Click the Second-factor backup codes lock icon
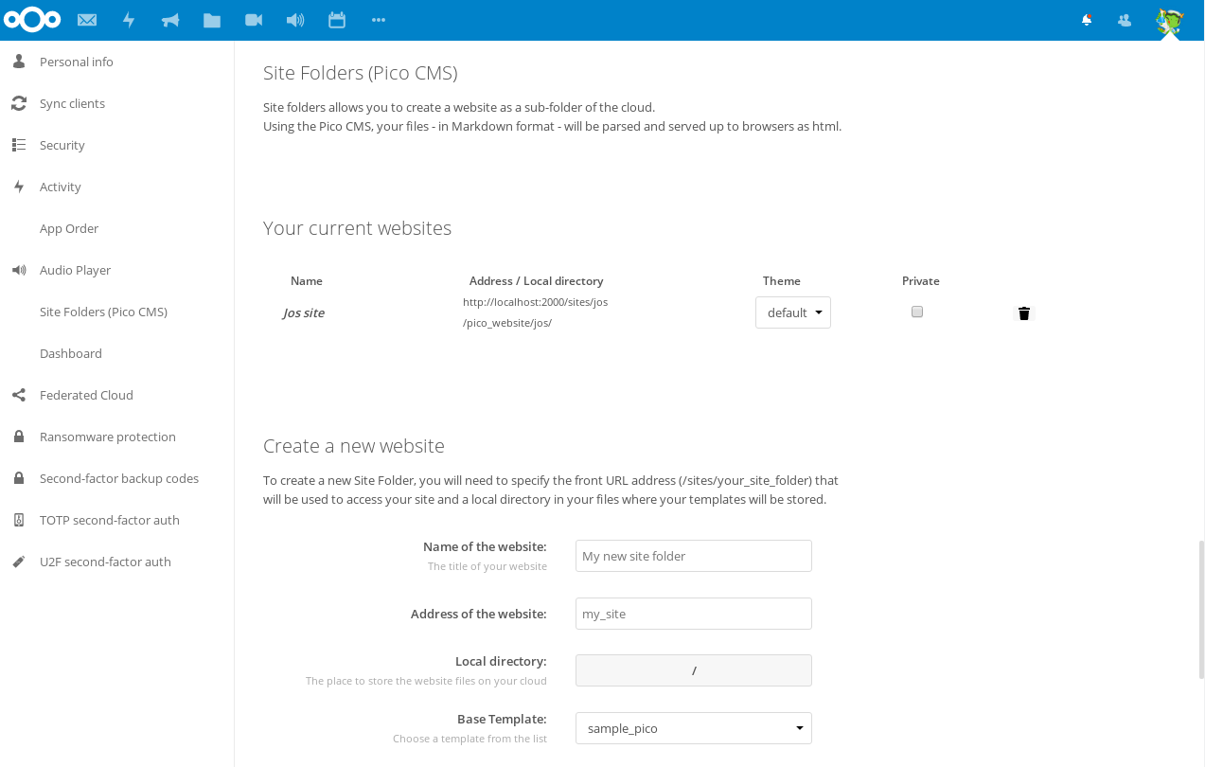 (19, 478)
